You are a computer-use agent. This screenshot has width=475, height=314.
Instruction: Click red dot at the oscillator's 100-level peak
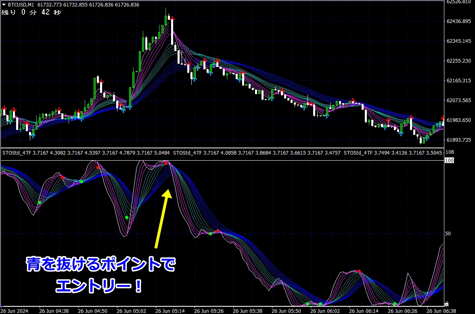(x=166, y=163)
